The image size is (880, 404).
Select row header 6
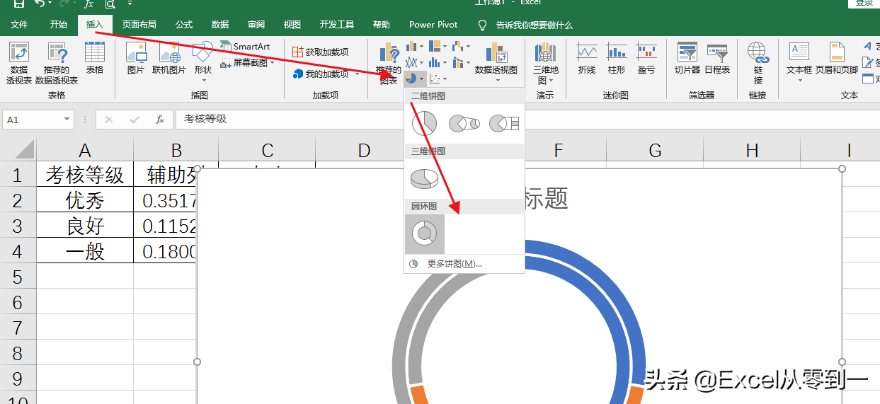tap(18, 302)
